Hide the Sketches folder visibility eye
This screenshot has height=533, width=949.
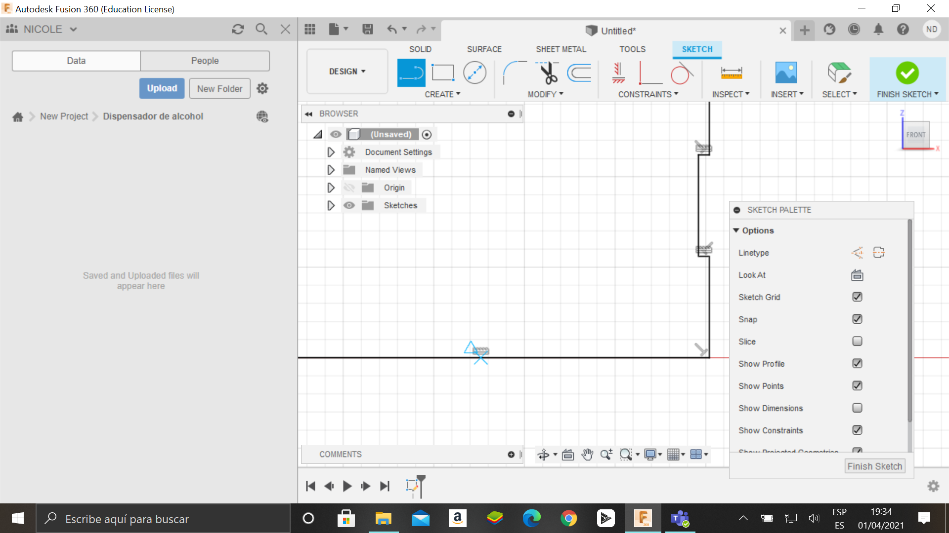point(349,205)
